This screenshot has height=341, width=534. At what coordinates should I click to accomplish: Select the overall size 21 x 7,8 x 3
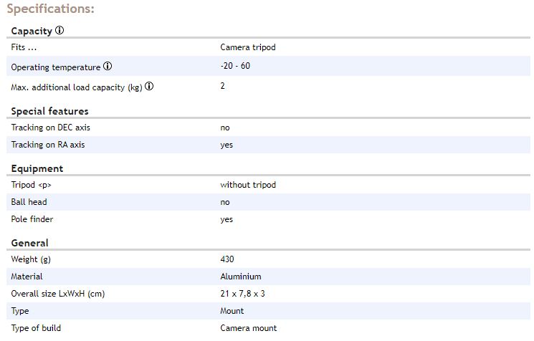(242, 294)
